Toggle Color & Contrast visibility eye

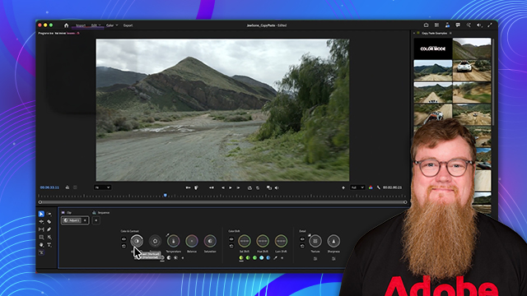(x=124, y=239)
